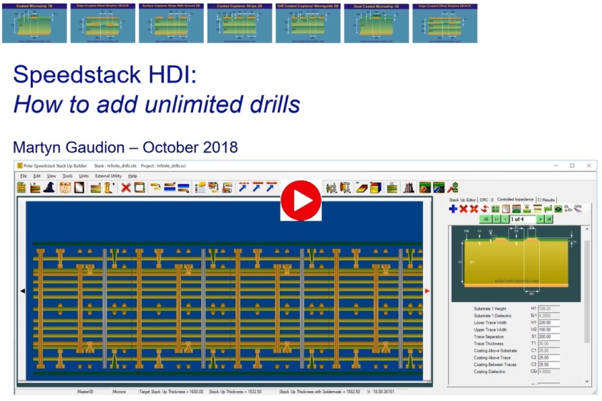Click the red X delete toolbar icon
The image size is (602, 401).
tap(125, 188)
